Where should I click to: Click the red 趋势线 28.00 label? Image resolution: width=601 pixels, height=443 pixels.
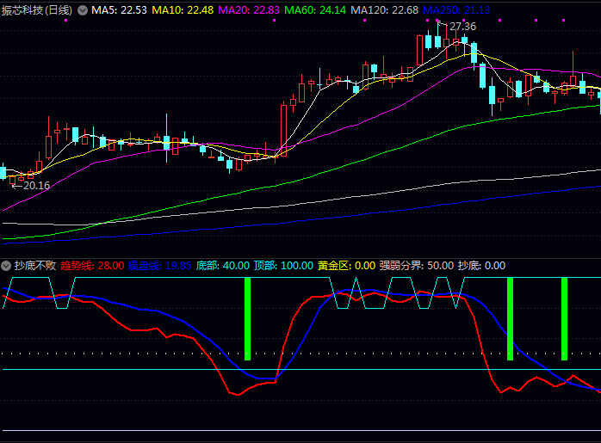tap(92, 266)
